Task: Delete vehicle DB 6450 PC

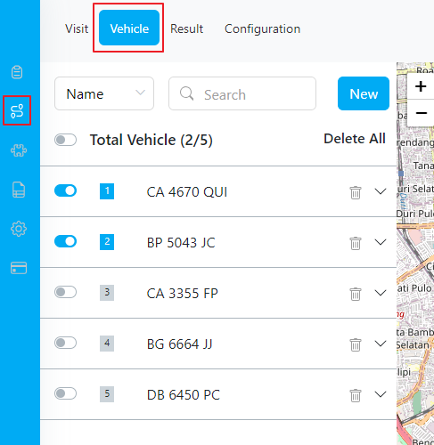Action: 356,395
